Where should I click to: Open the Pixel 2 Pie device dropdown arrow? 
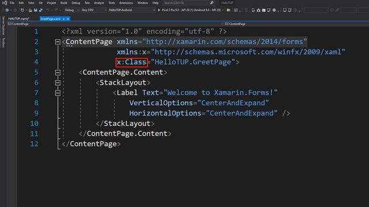(x=223, y=10)
